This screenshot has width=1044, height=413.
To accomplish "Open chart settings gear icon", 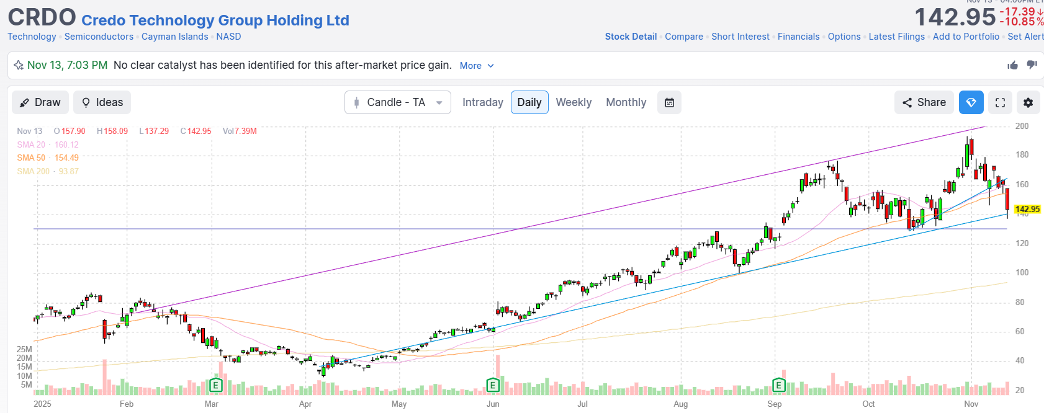I will 1028,102.
